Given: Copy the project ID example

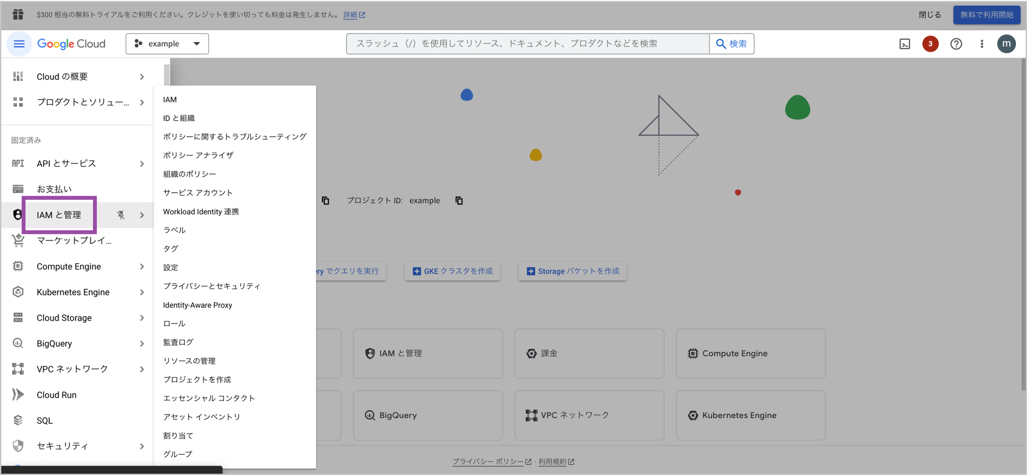Looking at the screenshot, I should 459,201.
